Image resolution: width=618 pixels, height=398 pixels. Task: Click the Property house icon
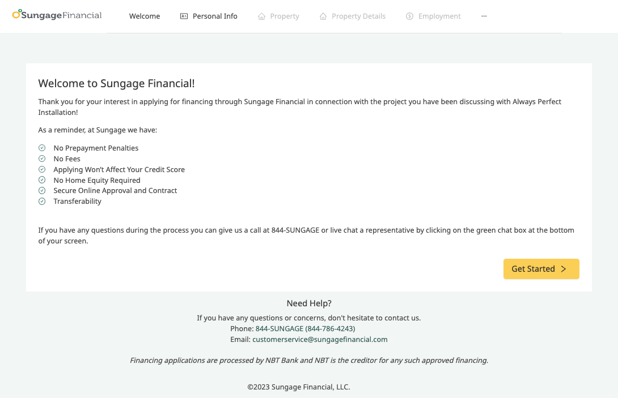[261, 16]
